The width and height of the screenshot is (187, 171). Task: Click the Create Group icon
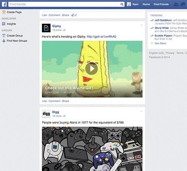tap(4, 35)
